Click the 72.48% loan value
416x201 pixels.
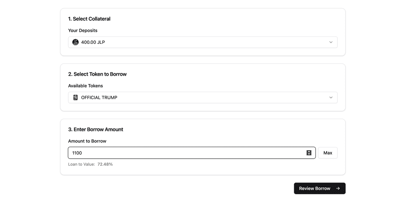[105, 164]
